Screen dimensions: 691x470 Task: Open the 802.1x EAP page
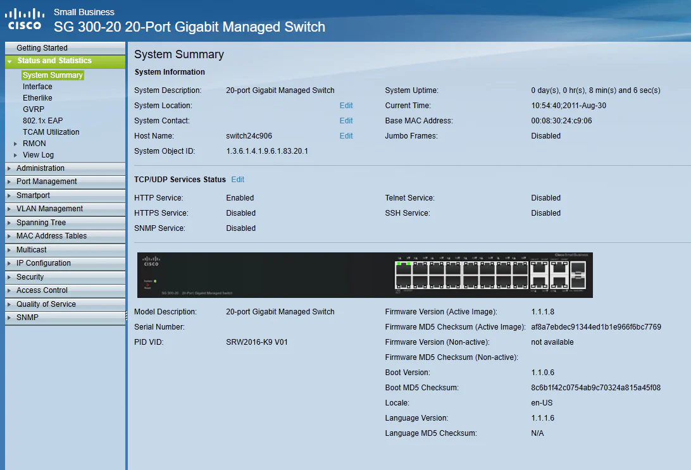click(x=43, y=121)
